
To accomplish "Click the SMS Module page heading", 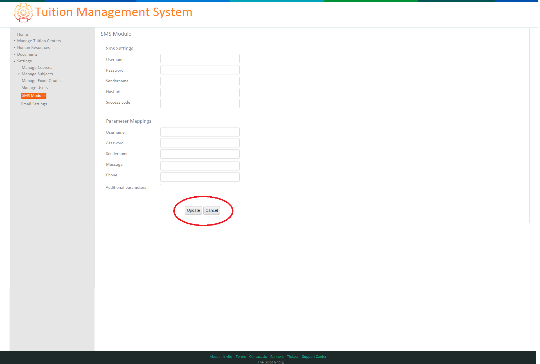I will [x=116, y=34].
